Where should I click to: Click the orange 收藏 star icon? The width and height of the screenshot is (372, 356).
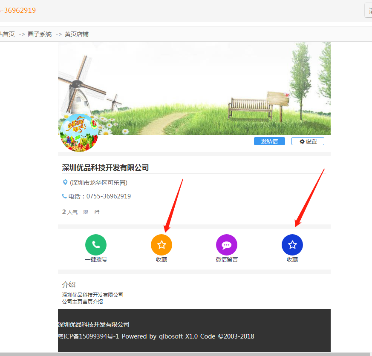(x=161, y=245)
